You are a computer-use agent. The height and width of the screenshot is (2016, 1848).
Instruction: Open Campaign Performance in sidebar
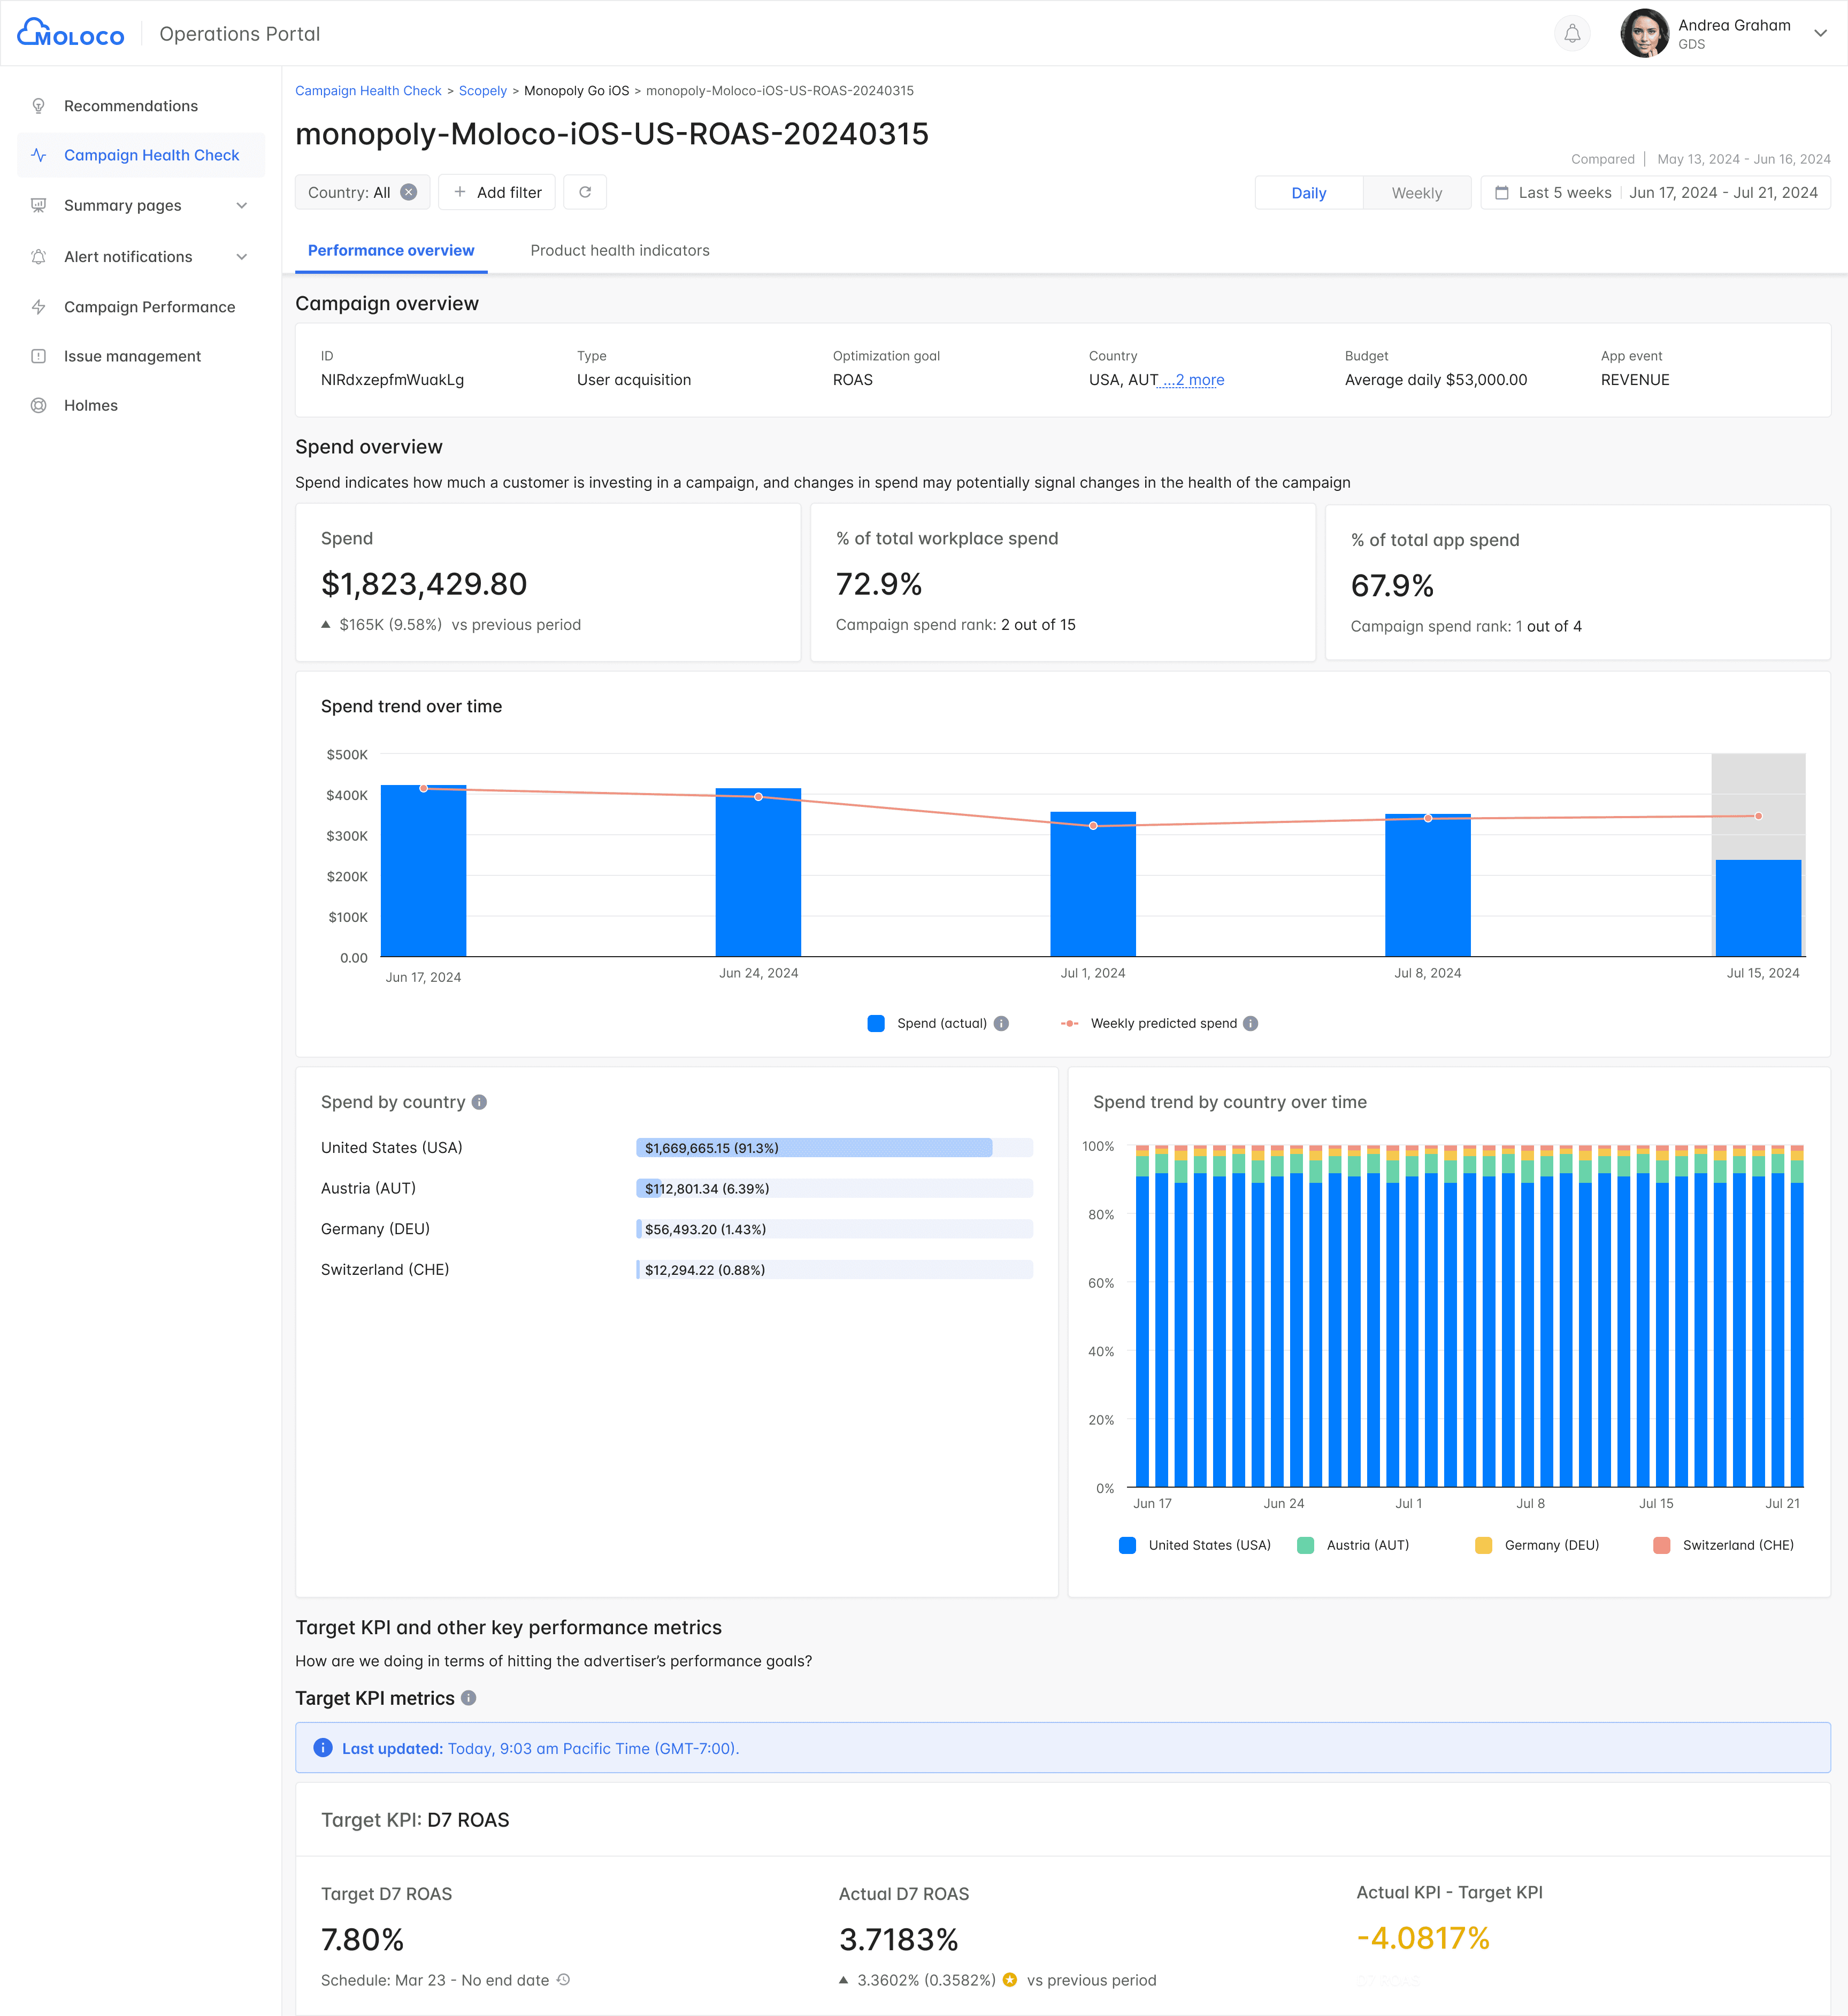[149, 307]
